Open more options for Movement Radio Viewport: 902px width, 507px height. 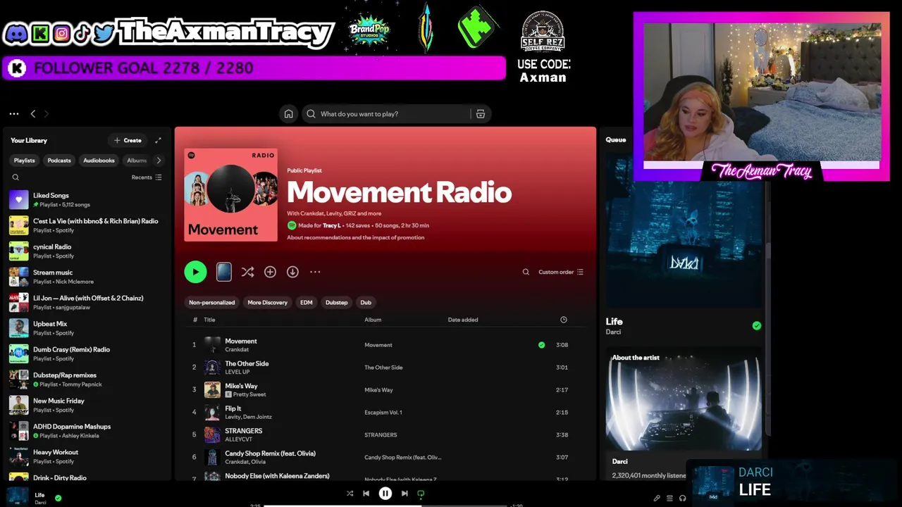(x=315, y=272)
